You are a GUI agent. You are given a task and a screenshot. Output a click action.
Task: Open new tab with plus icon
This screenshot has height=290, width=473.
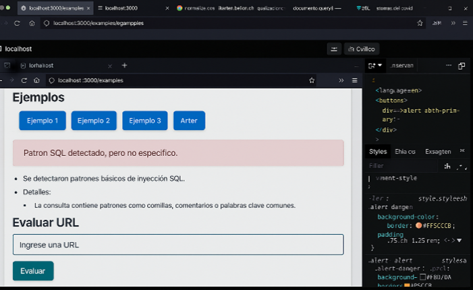pyautogui.click(x=124, y=65)
